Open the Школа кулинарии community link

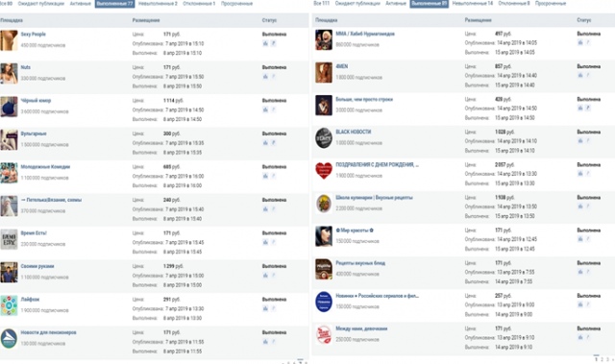(x=374, y=198)
